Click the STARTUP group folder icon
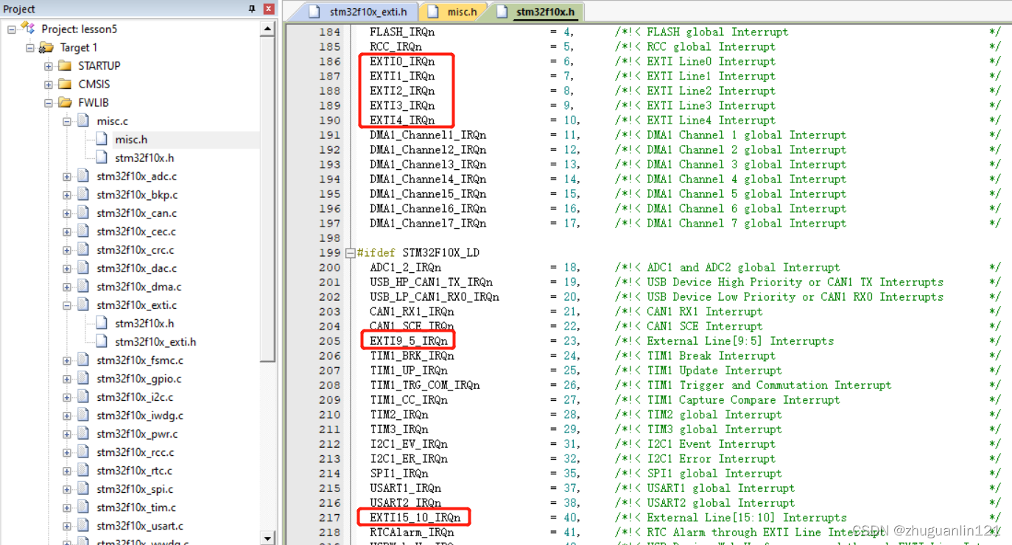This screenshot has height=545, width=1012. point(65,65)
